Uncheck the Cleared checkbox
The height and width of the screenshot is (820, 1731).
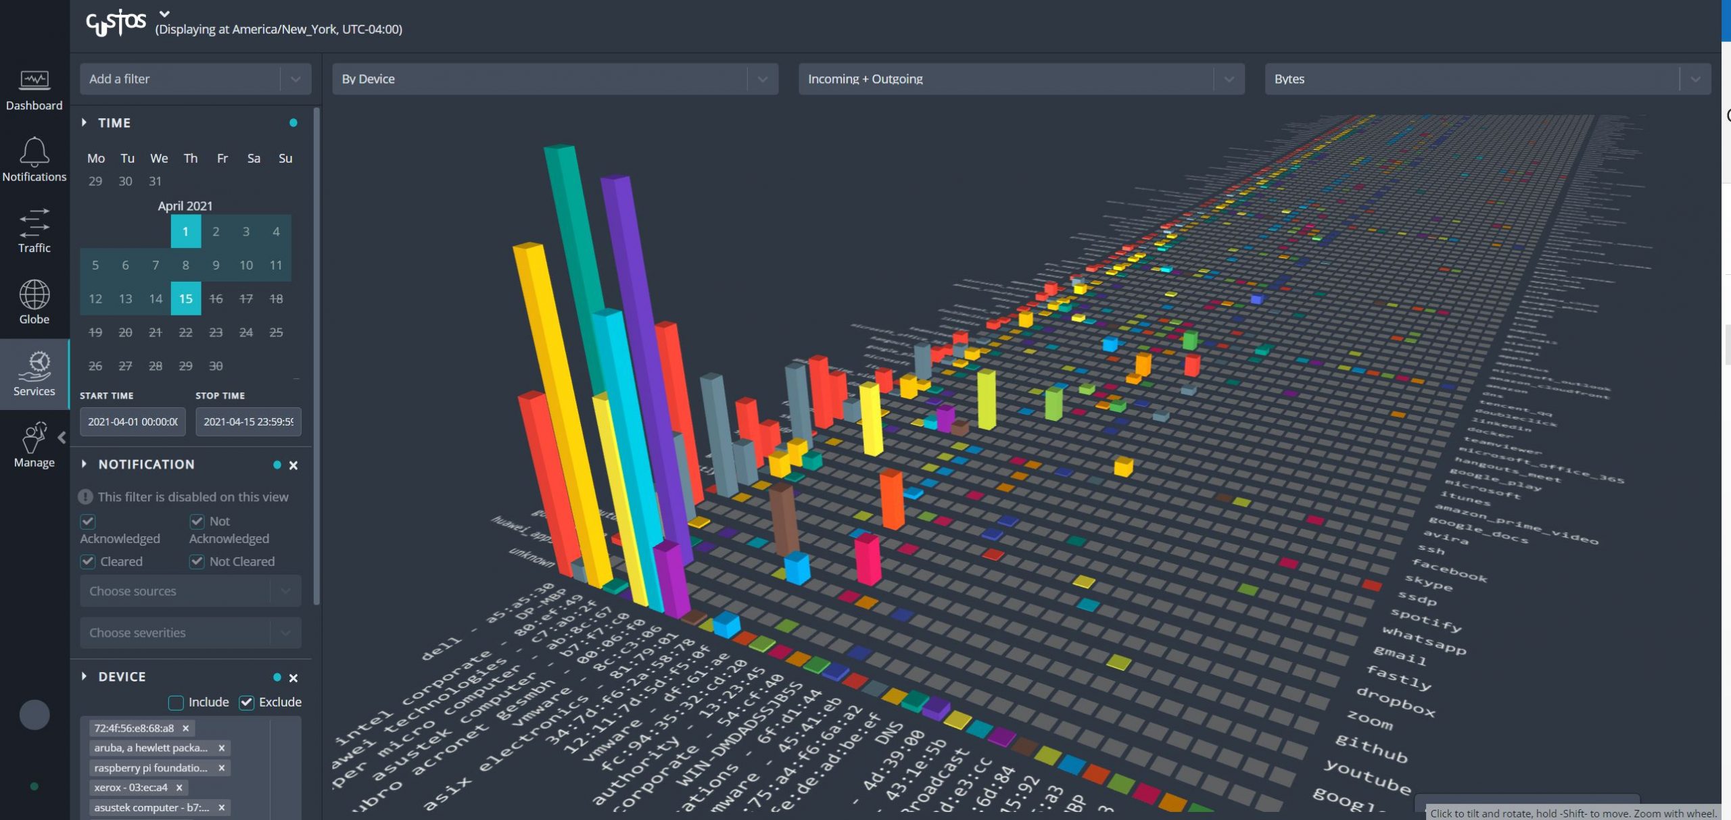(88, 561)
